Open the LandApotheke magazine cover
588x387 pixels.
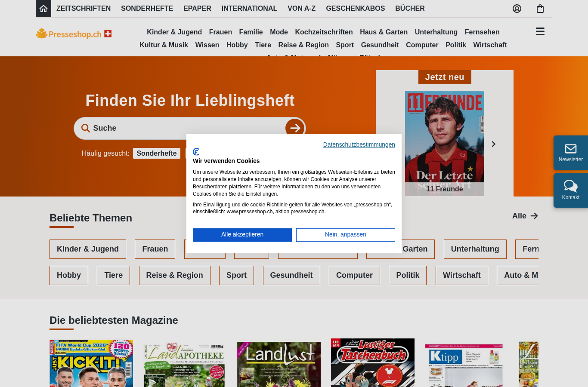pyautogui.click(x=184, y=365)
